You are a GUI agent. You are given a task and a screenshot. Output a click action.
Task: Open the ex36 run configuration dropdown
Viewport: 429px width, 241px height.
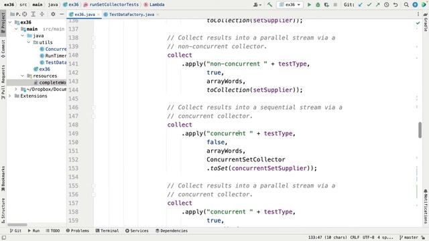click(x=290, y=5)
